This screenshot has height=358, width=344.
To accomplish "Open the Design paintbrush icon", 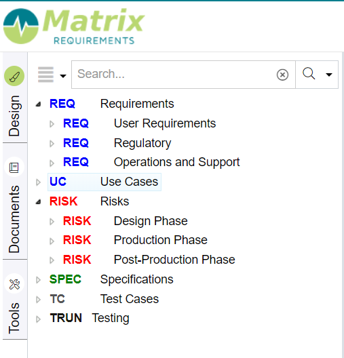I will point(14,76).
